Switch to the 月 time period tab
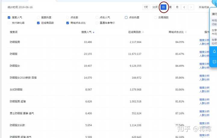The height and width of the screenshot is (138, 217). tap(177, 7)
